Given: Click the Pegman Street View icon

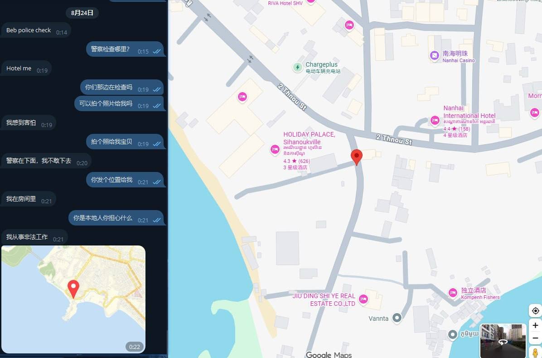Looking at the screenshot, I should point(535,353).
